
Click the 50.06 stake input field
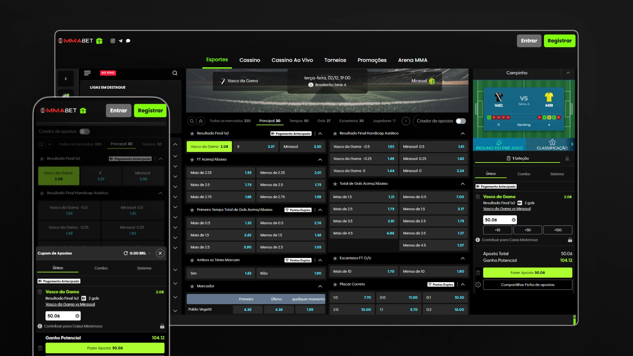click(x=498, y=220)
